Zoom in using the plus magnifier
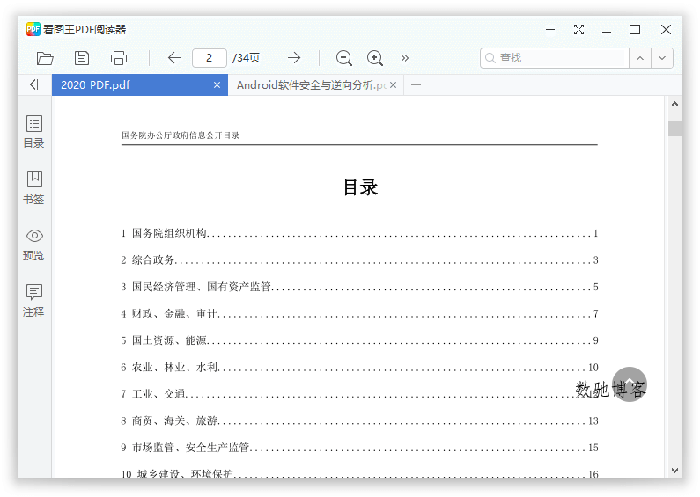The height and width of the screenshot is (497, 700). pyautogui.click(x=375, y=58)
